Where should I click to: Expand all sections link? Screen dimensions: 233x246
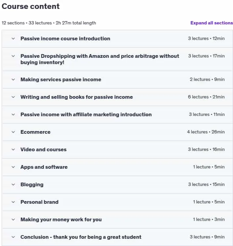click(x=212, y=23)
